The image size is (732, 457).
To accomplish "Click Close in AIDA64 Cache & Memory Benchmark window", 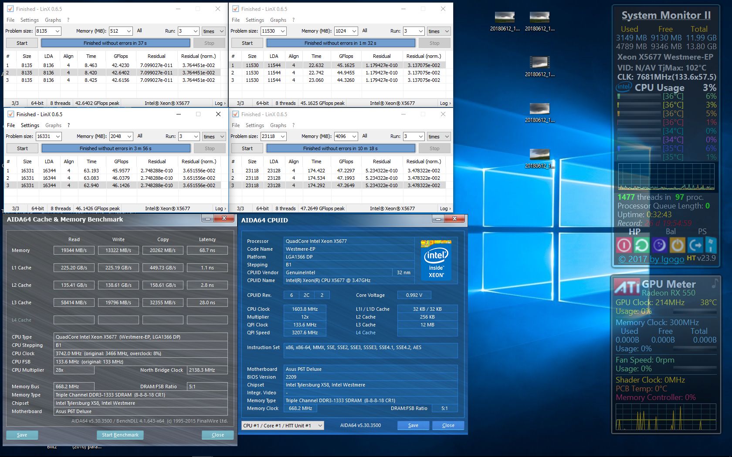I will [x=218, y=435].
